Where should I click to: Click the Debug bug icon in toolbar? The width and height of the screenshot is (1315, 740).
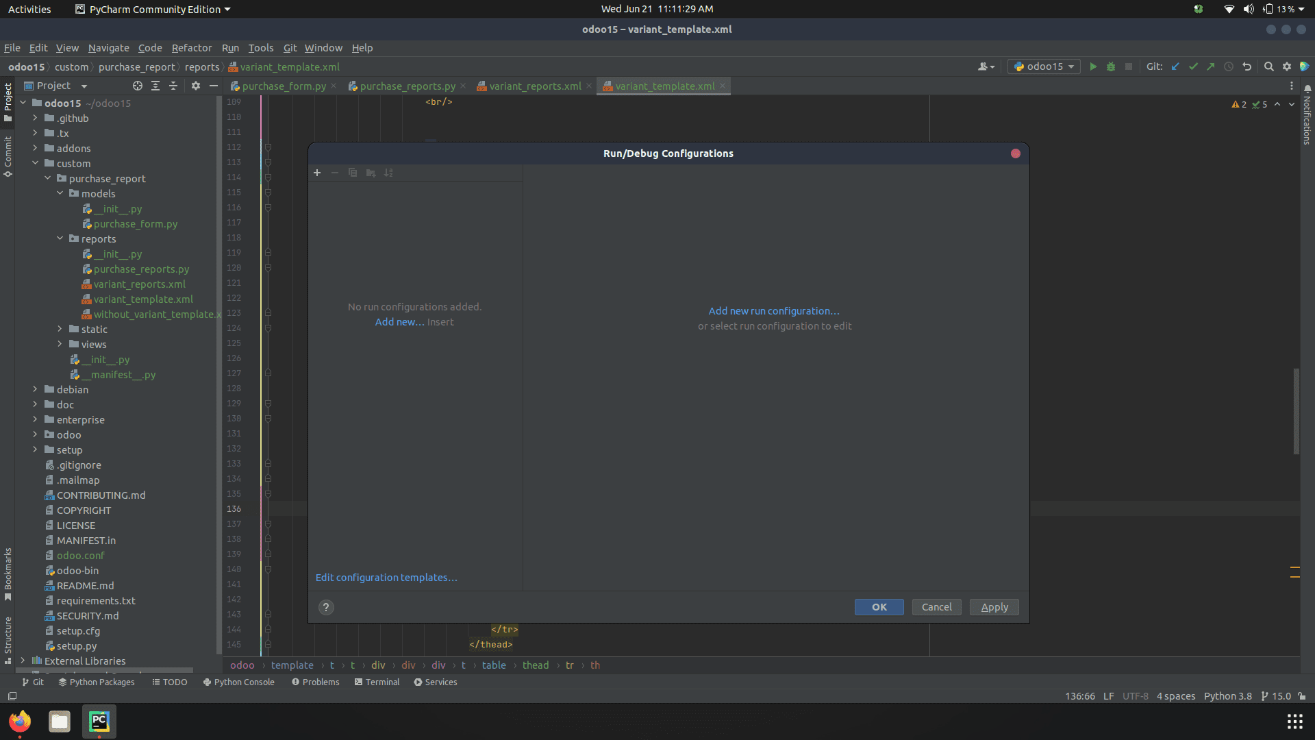coord(1111,66)
